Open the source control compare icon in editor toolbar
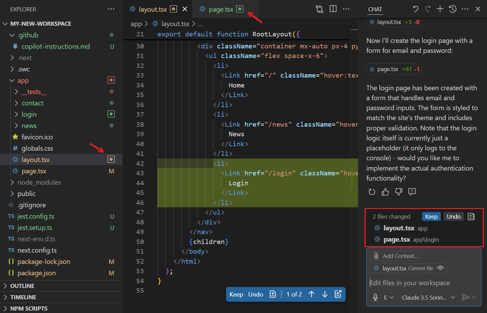The width and height of the screenshot is (487, 313). point(319,9)
